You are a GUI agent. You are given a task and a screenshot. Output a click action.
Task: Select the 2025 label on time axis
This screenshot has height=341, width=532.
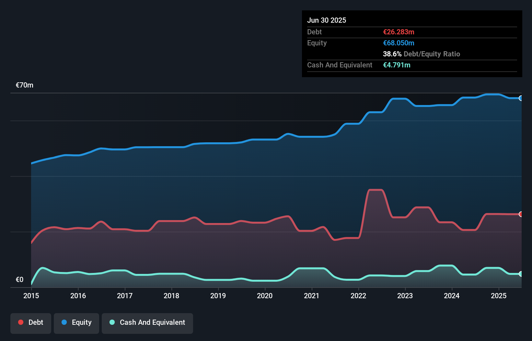tap(499, 296)
